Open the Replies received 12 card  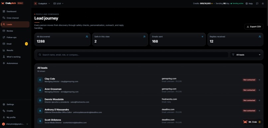pos(235,39)
